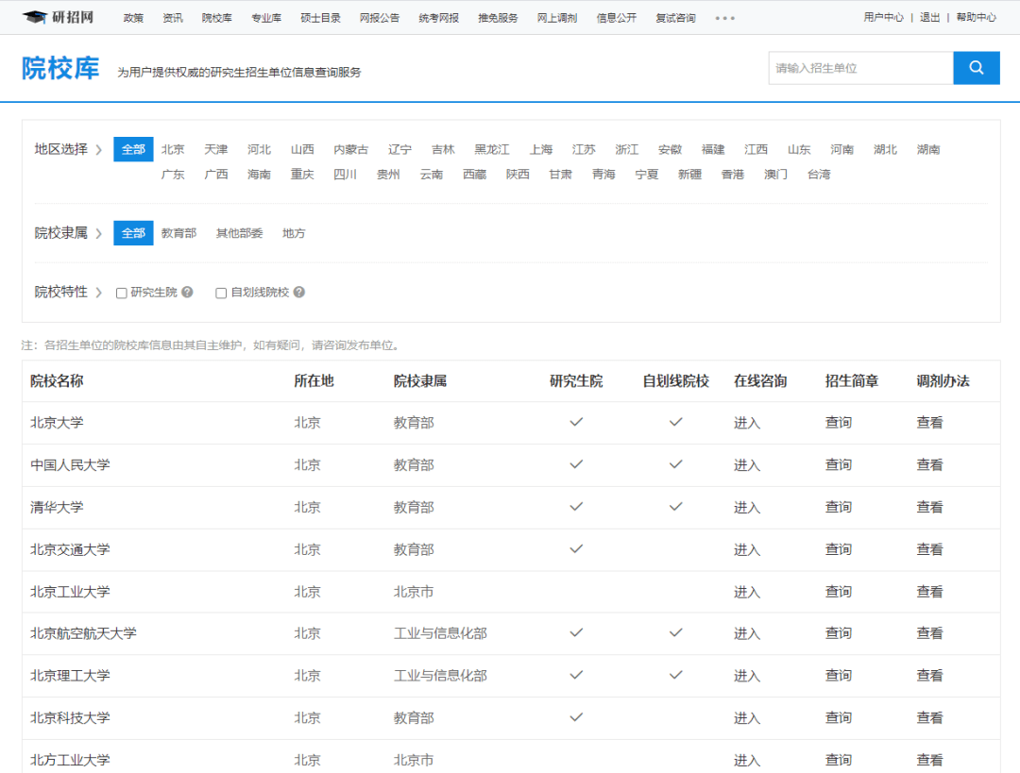The width and height of the screenshot is (1020, 773).
Task: Click 查询 for 北京工业大学
Action: click(x=839, y=592)
